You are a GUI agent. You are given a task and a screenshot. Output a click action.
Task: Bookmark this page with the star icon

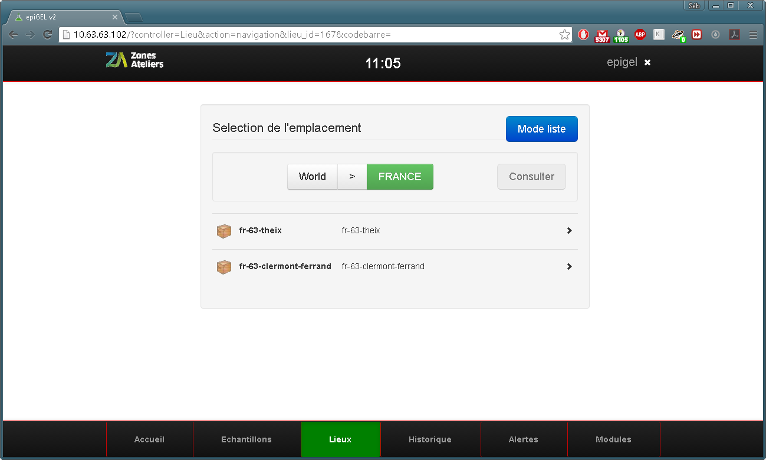pos(564,35)
